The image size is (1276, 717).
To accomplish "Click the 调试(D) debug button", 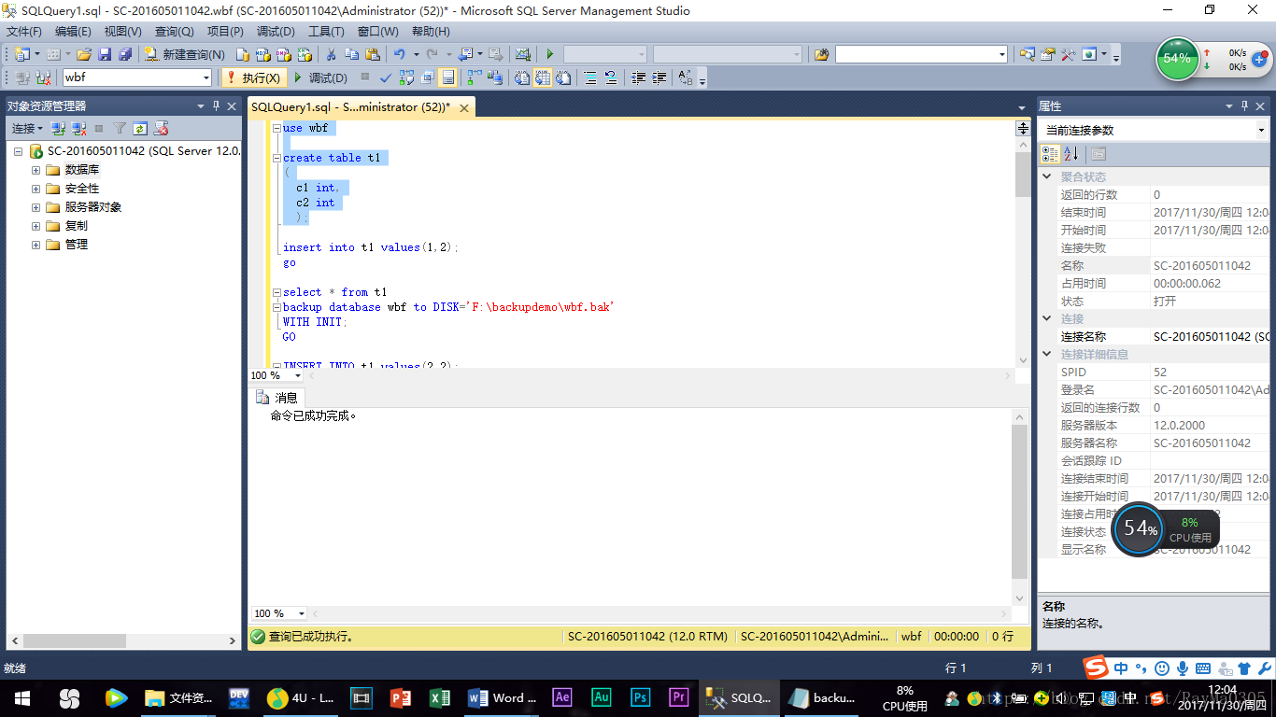I will click(x=320, y=77).
